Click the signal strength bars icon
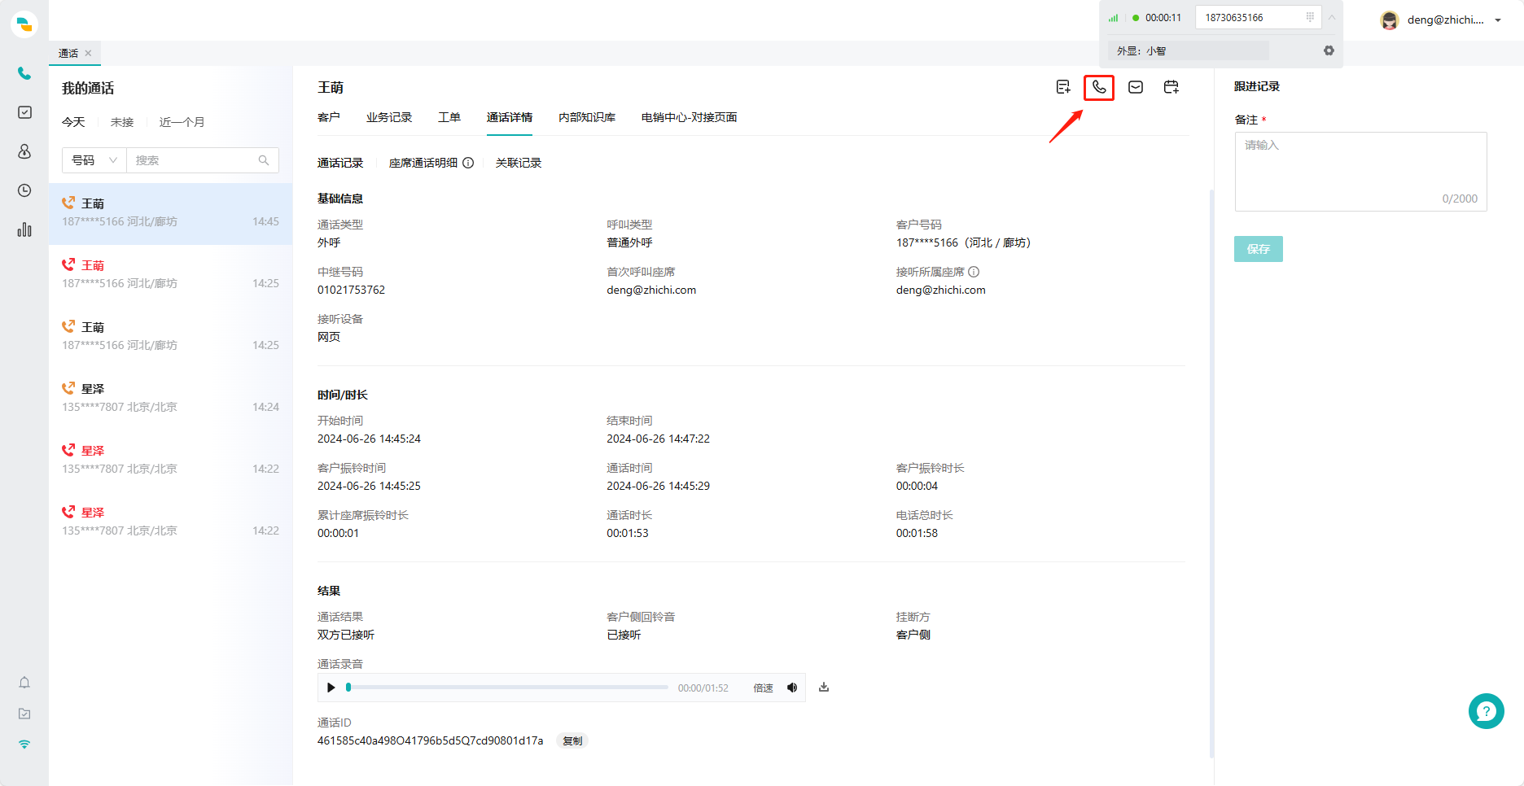This screenshot has width=1524, height=786. tap(1113, 18)
